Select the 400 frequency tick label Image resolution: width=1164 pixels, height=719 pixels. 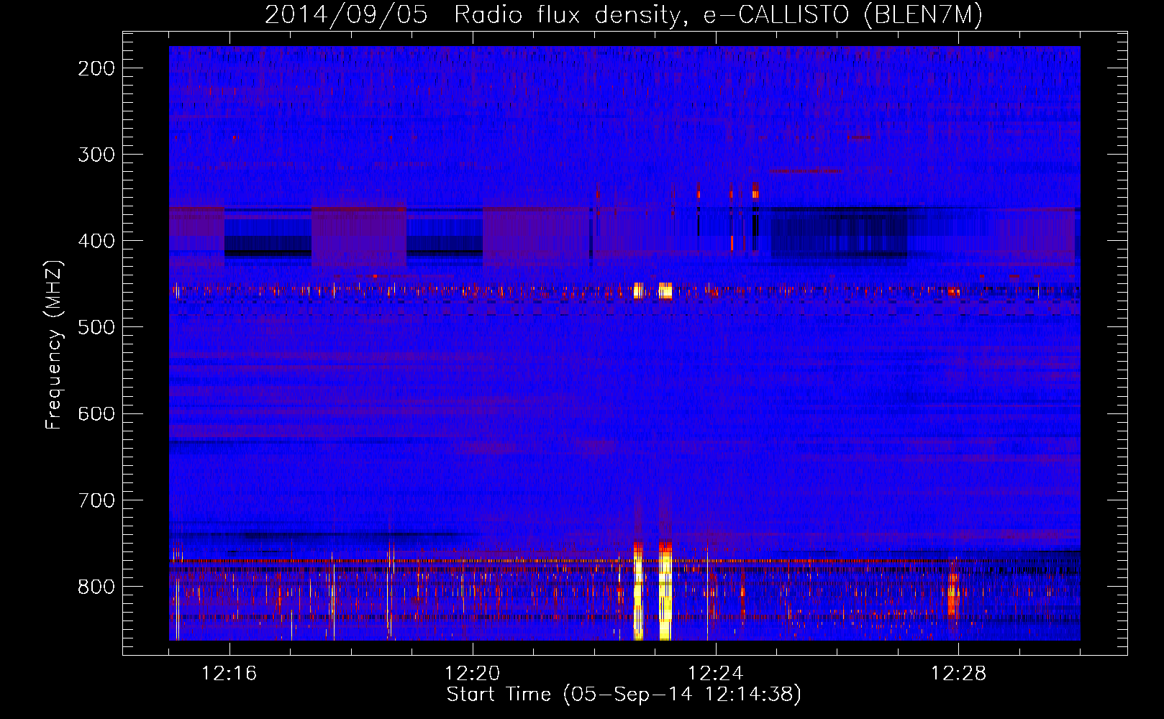pos(96,241)
